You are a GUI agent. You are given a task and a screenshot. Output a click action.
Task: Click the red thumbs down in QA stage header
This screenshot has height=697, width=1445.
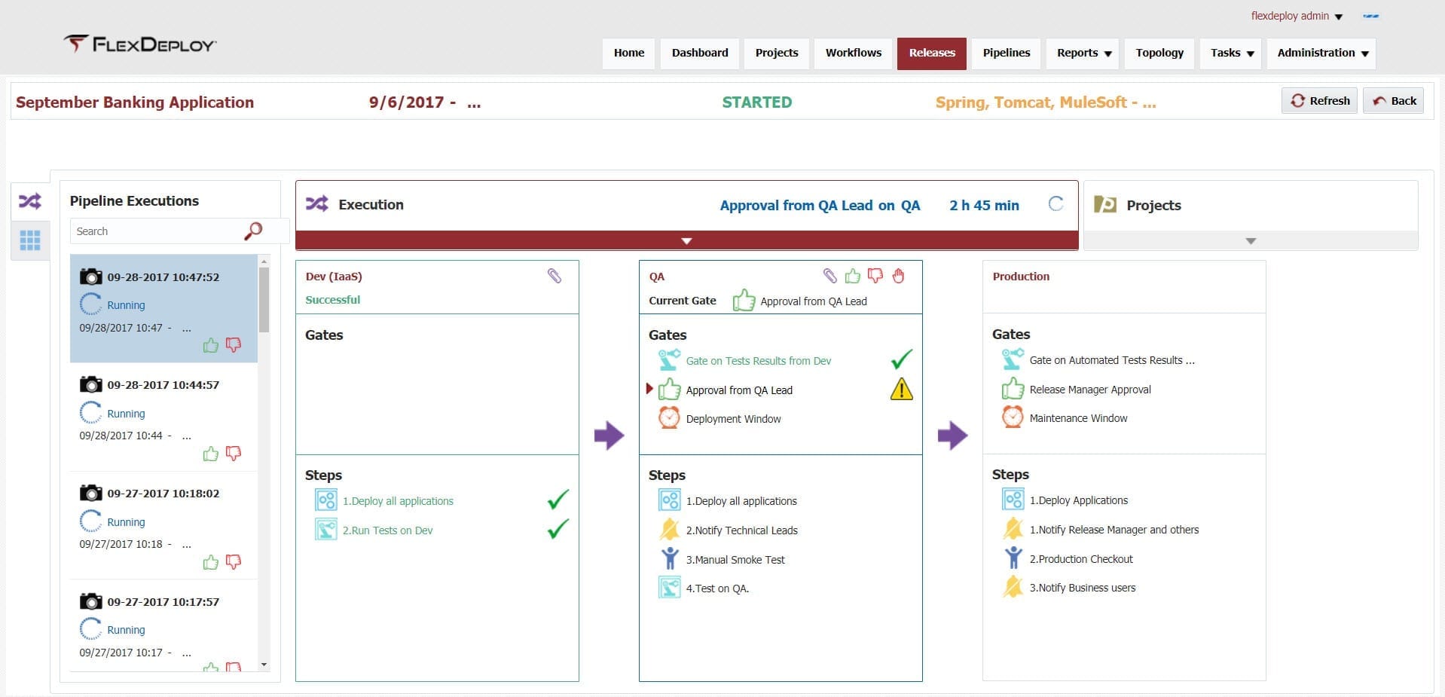pyautogui.click(x=875, y=276)
